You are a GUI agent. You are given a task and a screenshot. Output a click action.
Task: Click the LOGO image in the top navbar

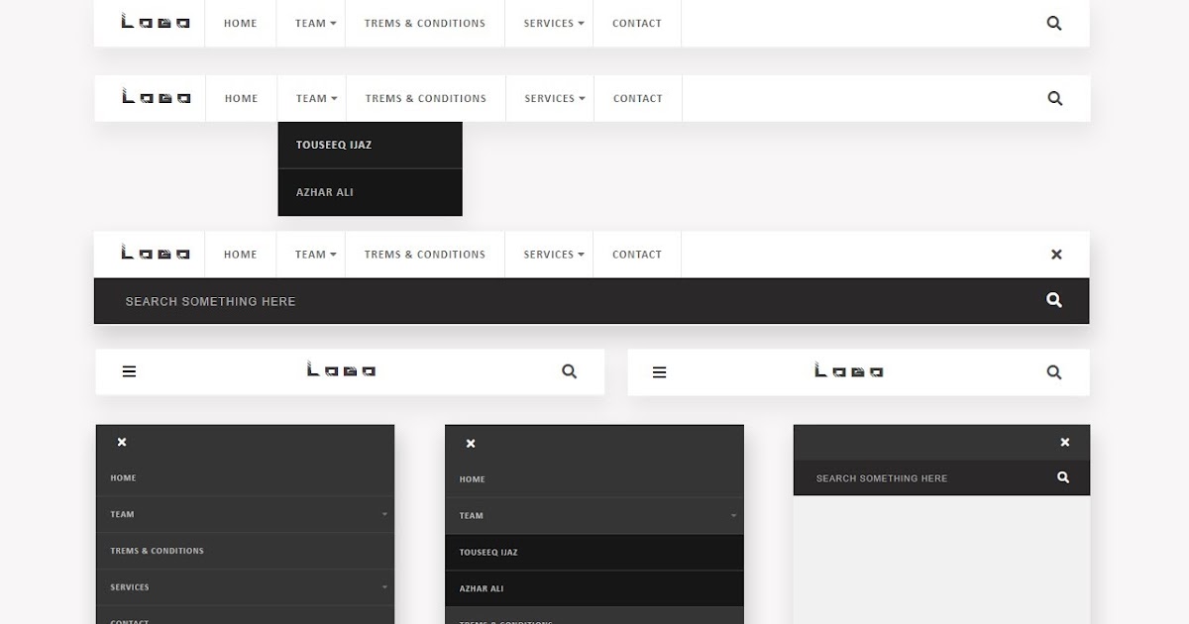point(156,22)
